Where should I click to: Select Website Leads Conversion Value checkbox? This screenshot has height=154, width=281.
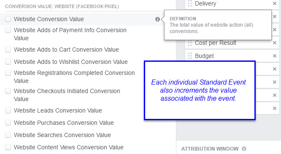pyautogui.click(x=8, y=110)
